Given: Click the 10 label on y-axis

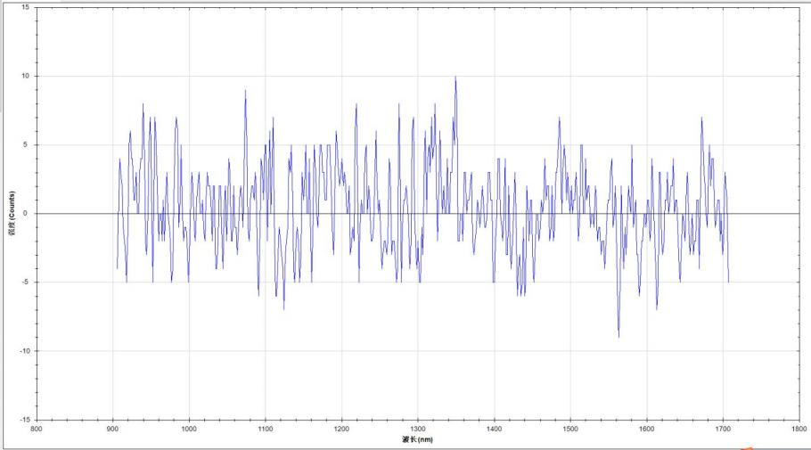Looking at the screenshot, I should (x=24, y=76).
